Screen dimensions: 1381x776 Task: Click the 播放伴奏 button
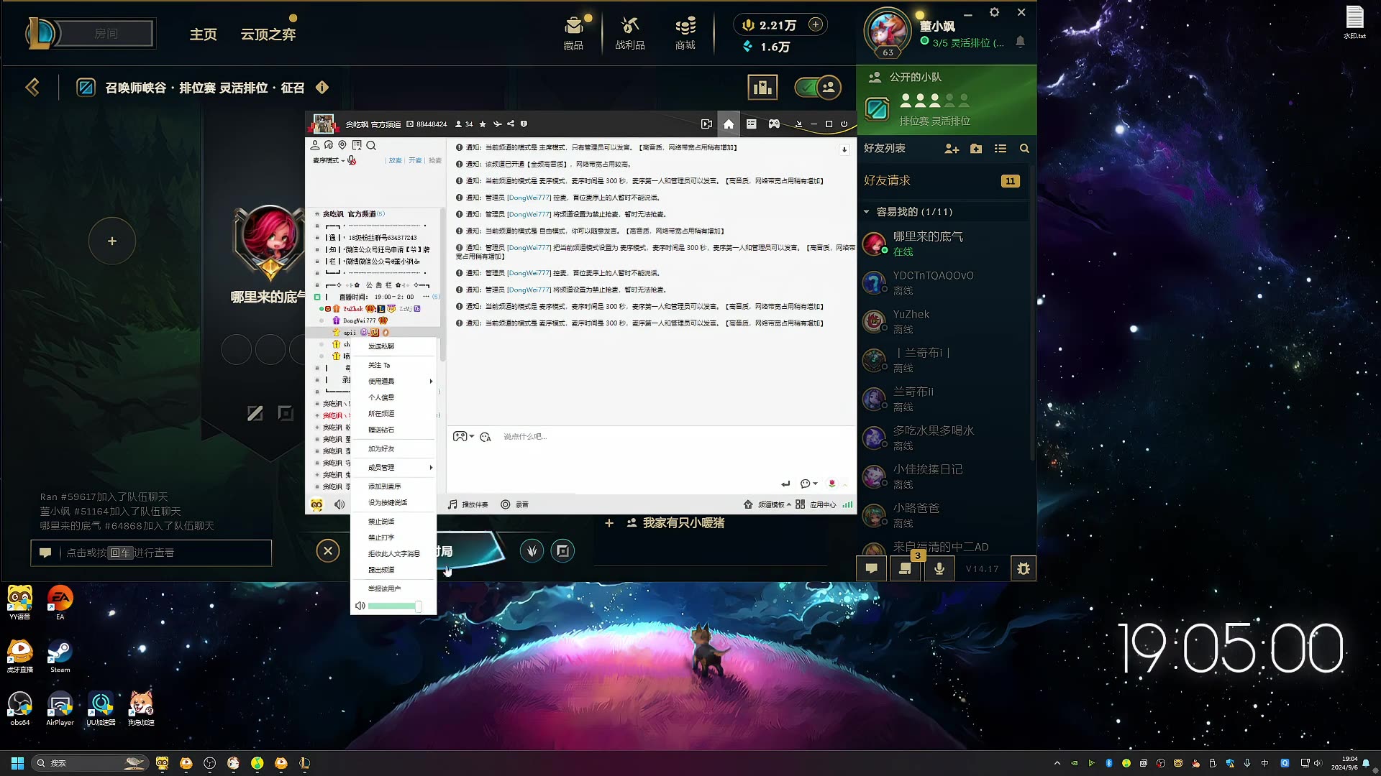click(x=468, y=504)
